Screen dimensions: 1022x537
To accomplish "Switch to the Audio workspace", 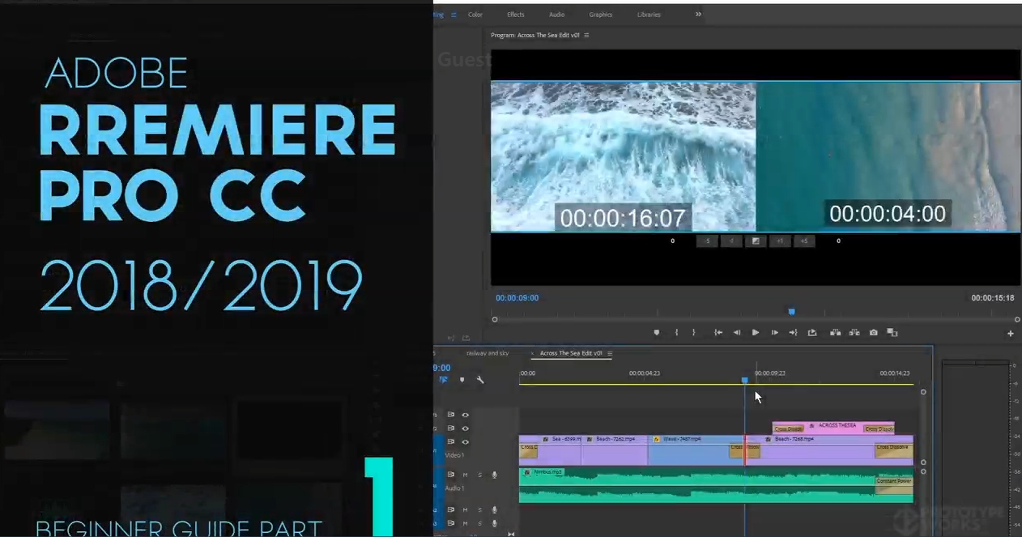I will [x=557, y=15].
